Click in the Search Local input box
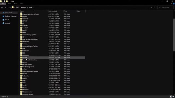The height and width of the screenshot is (98, 175). coord(165,7)
